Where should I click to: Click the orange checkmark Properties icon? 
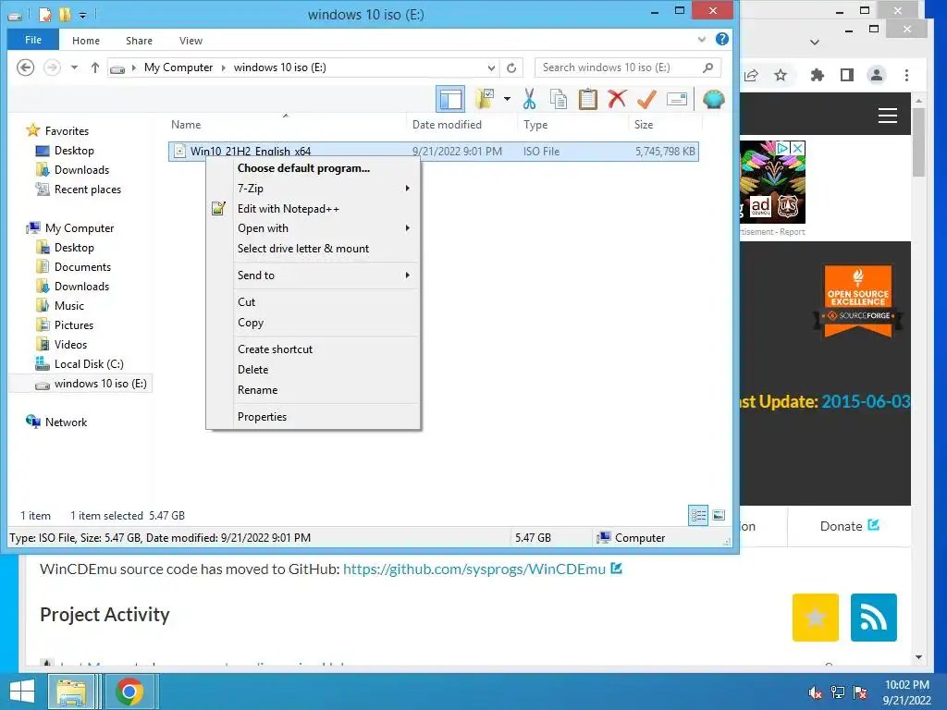pyautogui.click(x=646, y=99)
